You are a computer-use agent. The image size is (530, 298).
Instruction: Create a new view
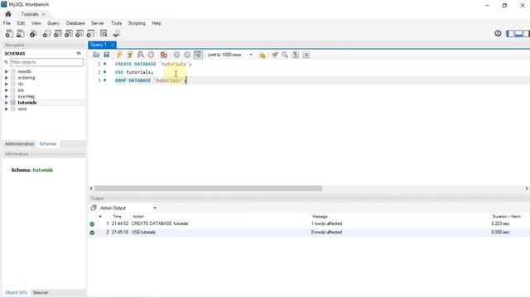coord(69,33)
